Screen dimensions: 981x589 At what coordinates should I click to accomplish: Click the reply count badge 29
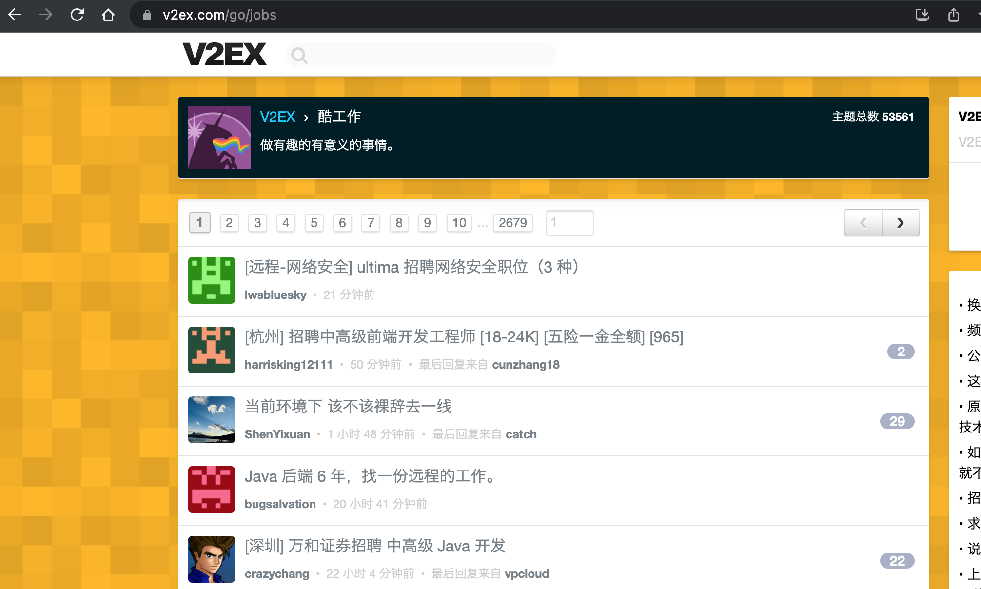tap(897, 421)
